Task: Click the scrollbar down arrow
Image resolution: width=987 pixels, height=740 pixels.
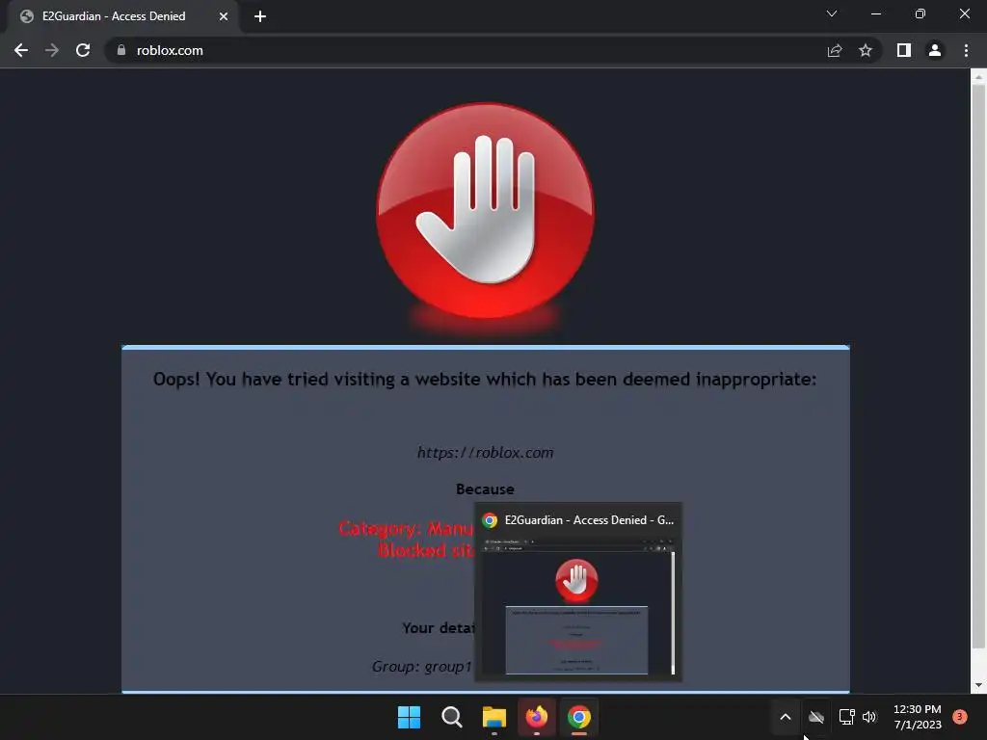Action: 978,685
